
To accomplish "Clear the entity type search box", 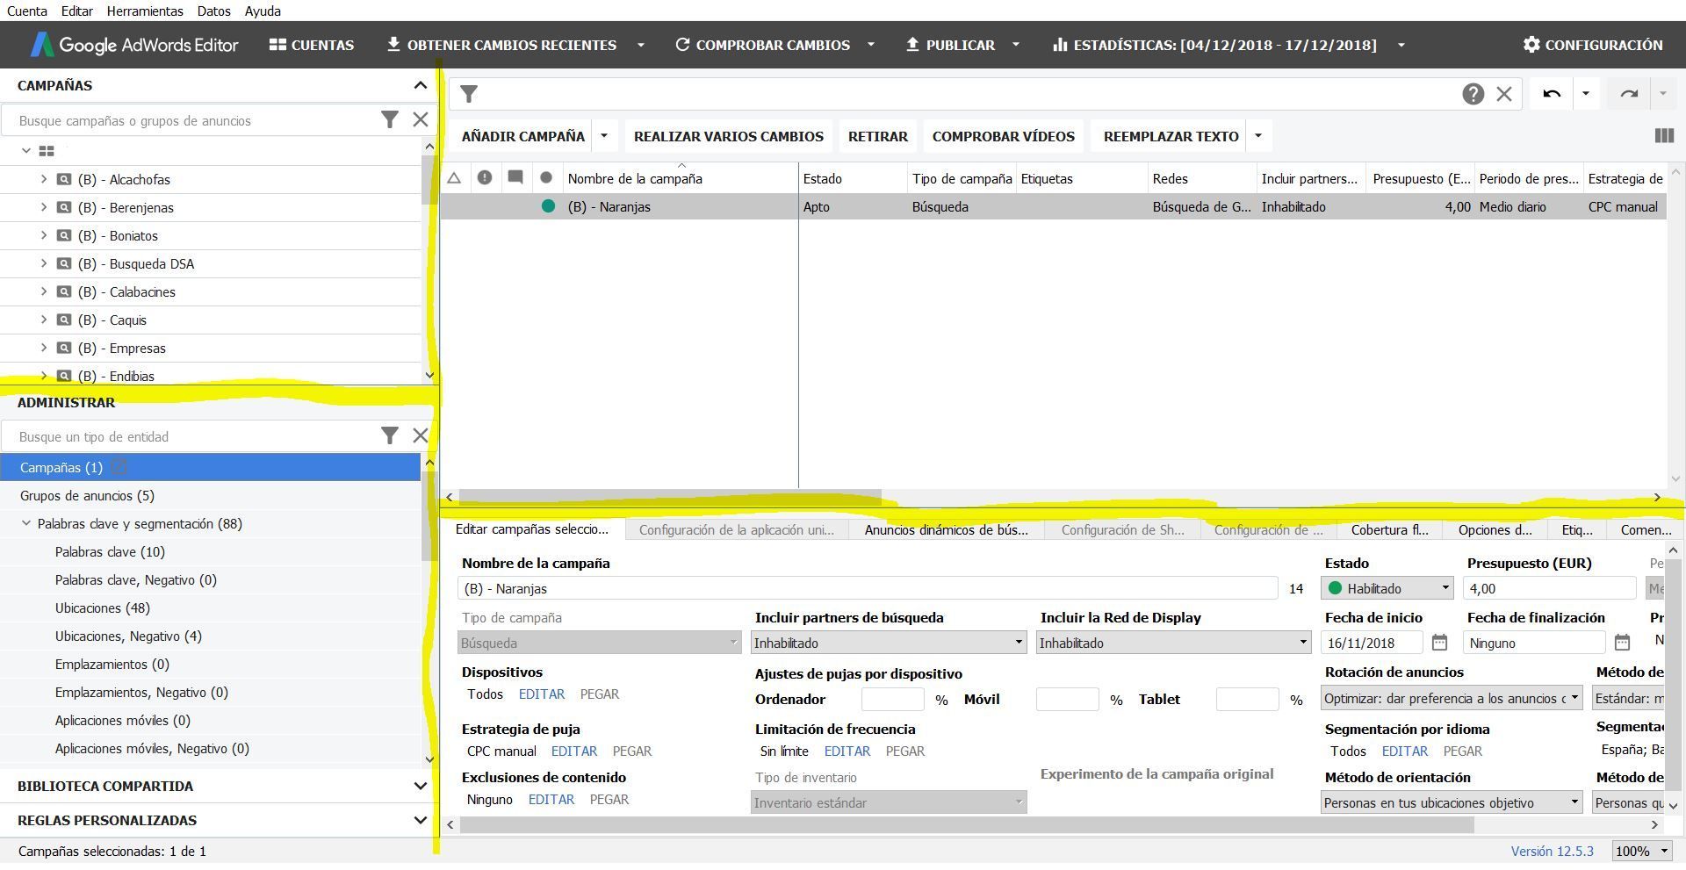I will 420,436.
